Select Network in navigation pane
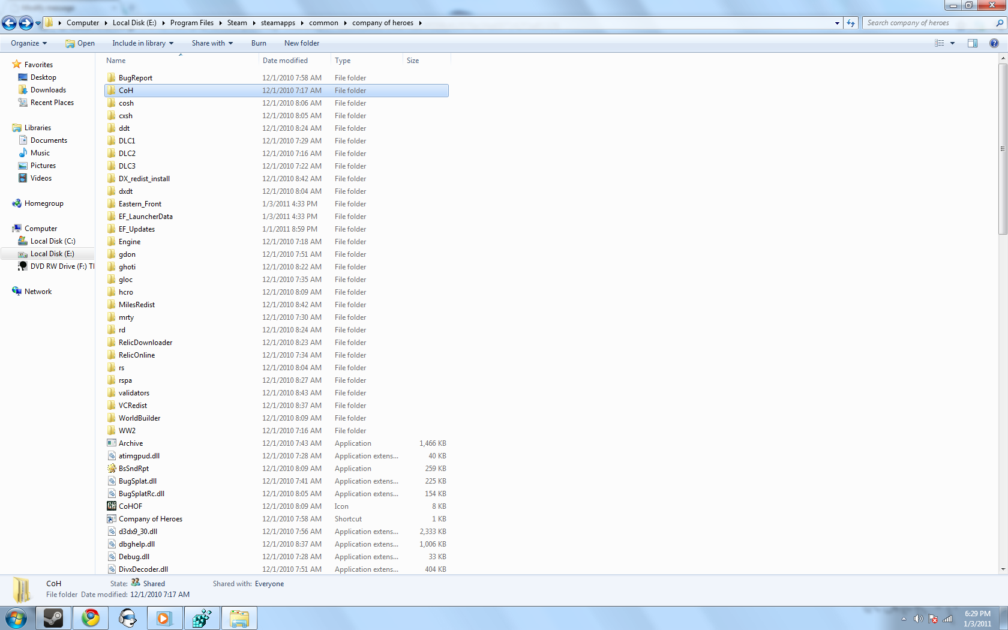The width and height of the screenshot is (1008, 630). [38, 292]
